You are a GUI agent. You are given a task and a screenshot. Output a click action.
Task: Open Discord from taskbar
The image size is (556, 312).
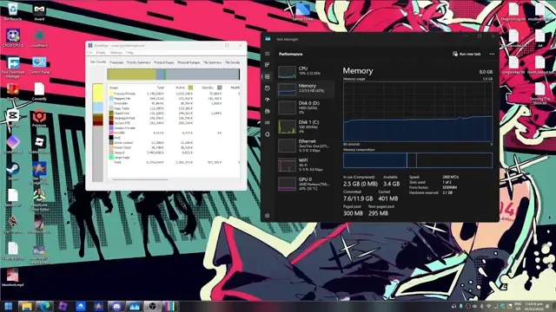pos(116,306)
